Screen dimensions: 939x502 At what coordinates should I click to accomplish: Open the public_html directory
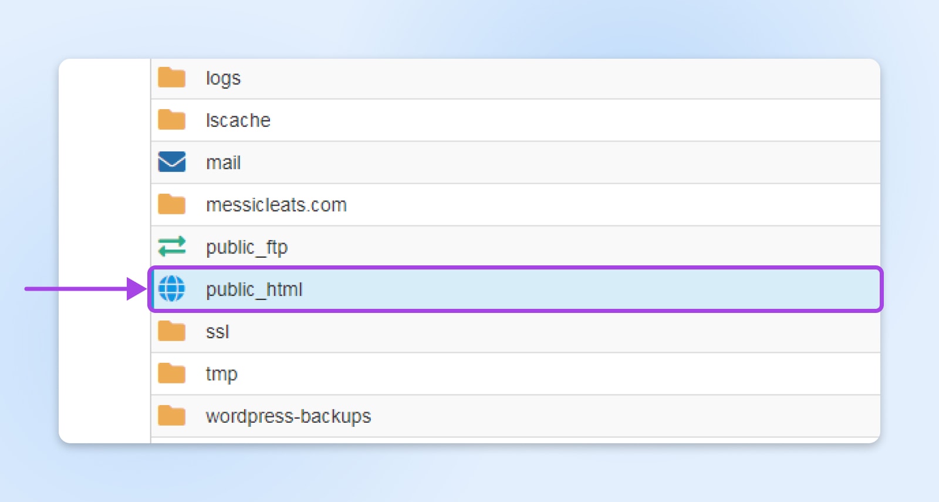(x=254, y=289)
